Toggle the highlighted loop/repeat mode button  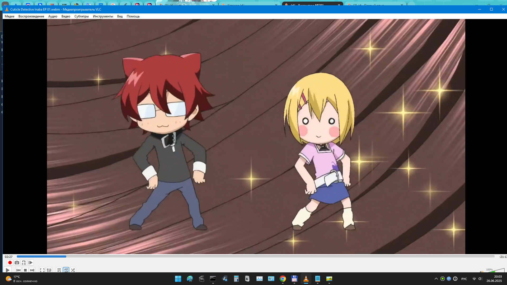pyautogui.click(x=66, y=270)
